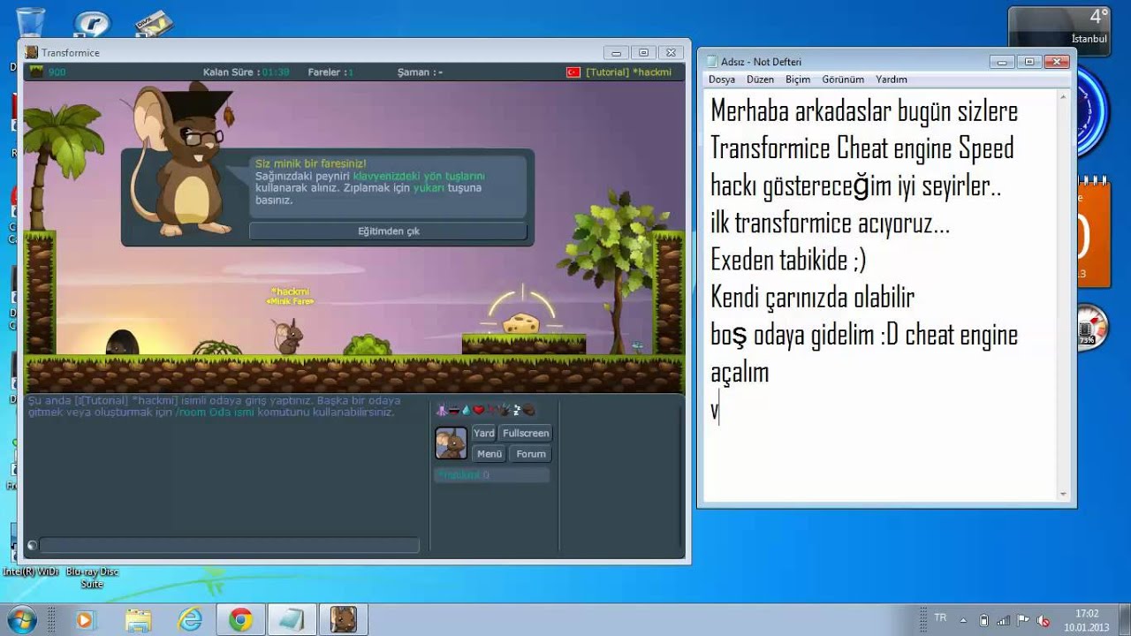This screenshot has height=636, width=1131.
Task: Click the clapping hand emote icon
Action: pyautogui.click(x=504, y=410)
